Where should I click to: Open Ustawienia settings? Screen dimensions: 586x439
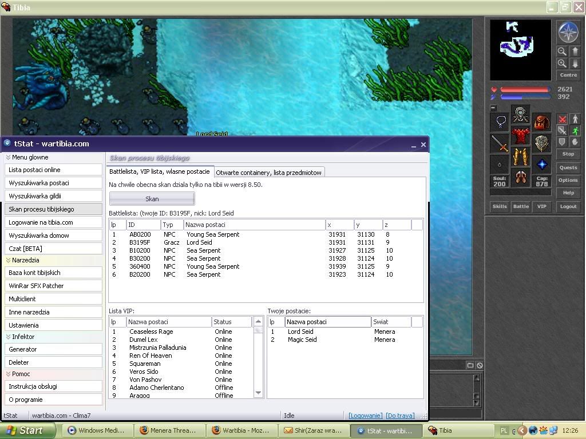tap(53, 325)
